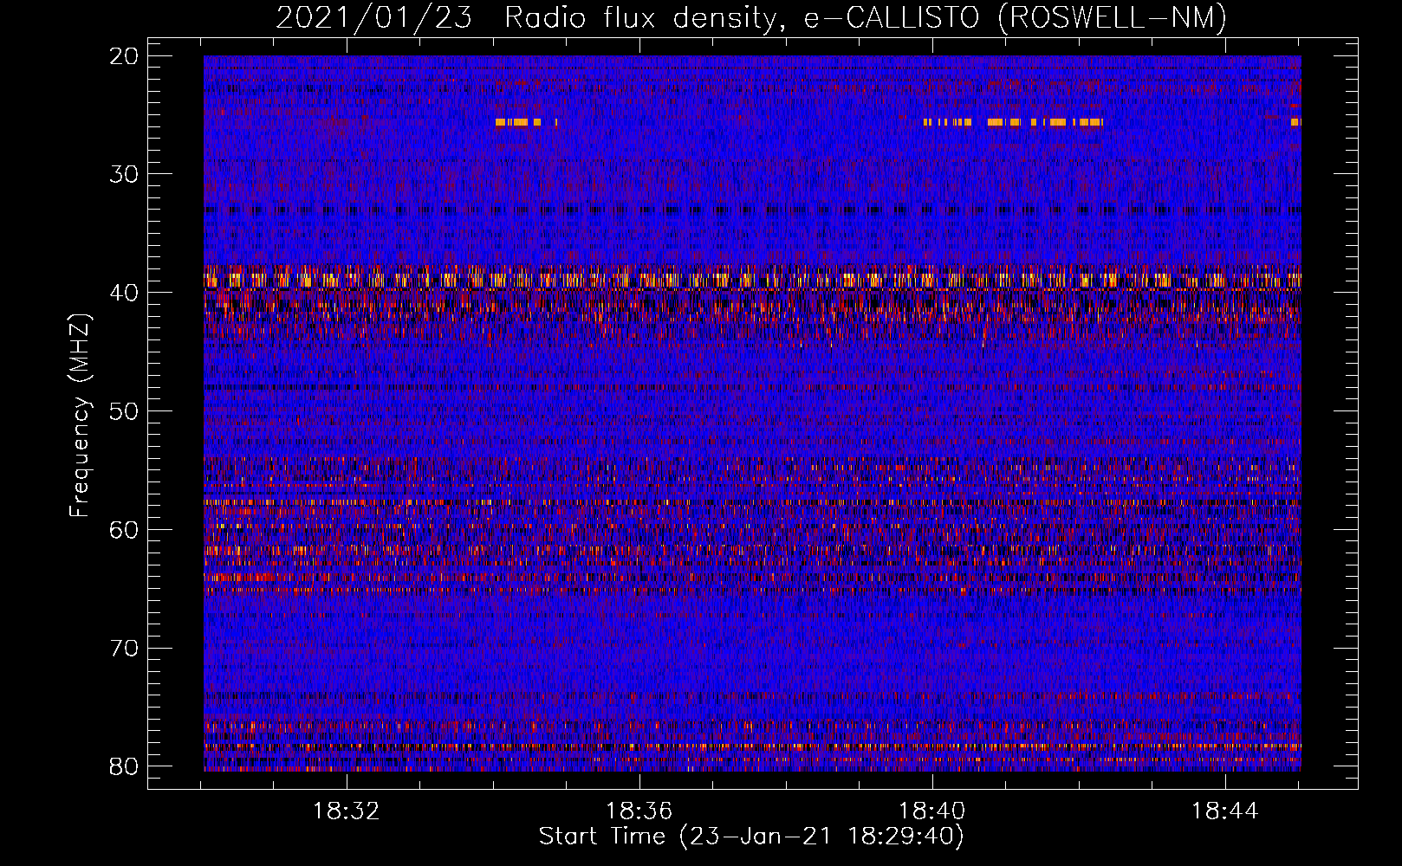Screen dimensions: 1402x866
Task: Click the '60' frequency tick label
Action: tap(125, 530)
